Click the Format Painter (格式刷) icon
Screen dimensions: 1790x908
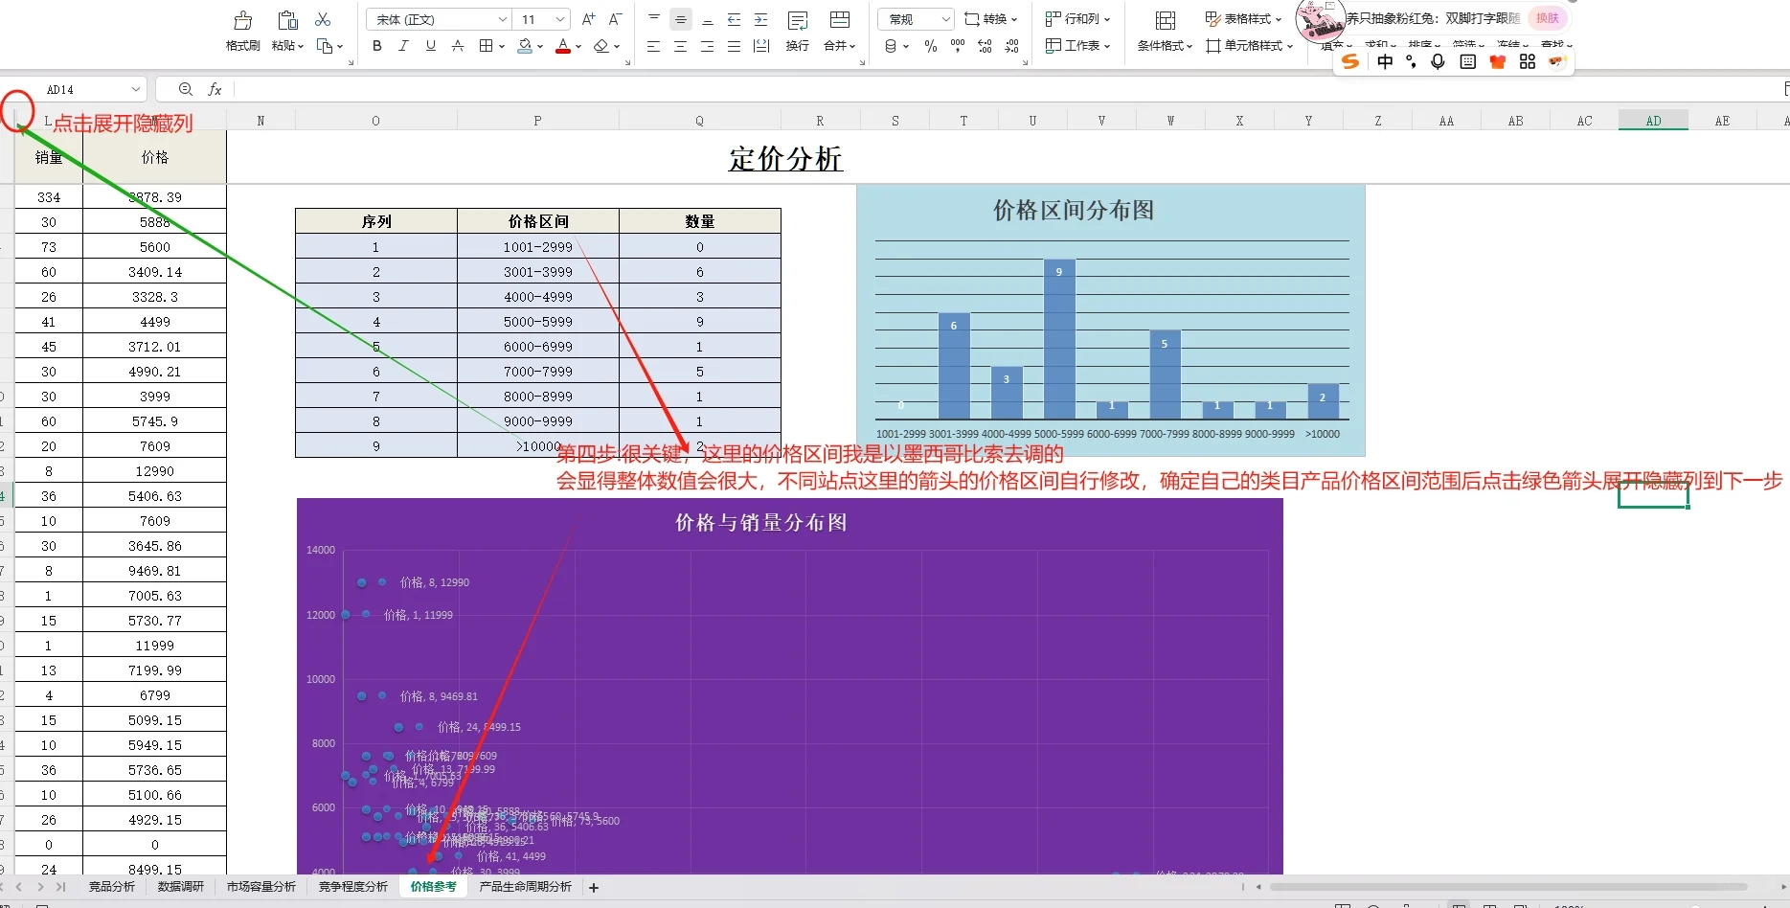[x=243, y=20]
